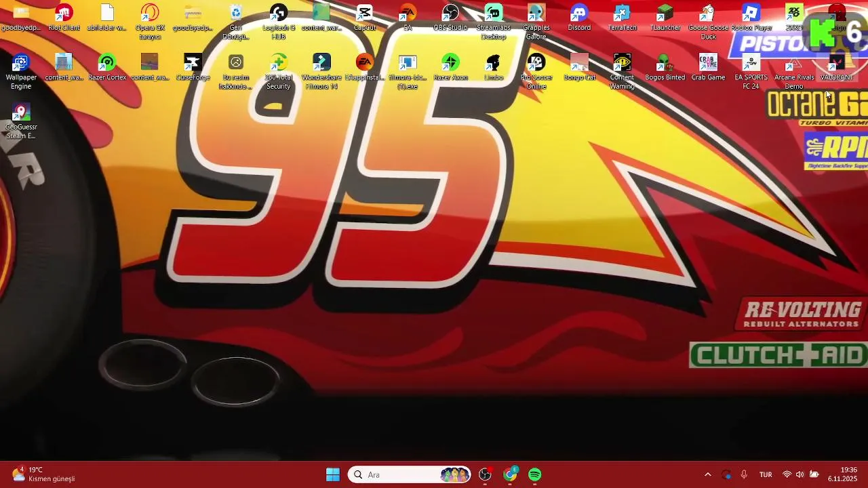Screen dimensions: 868x488
Task: Open GeoGuessr Steam Edition shortcut
Action: (21, 122)
